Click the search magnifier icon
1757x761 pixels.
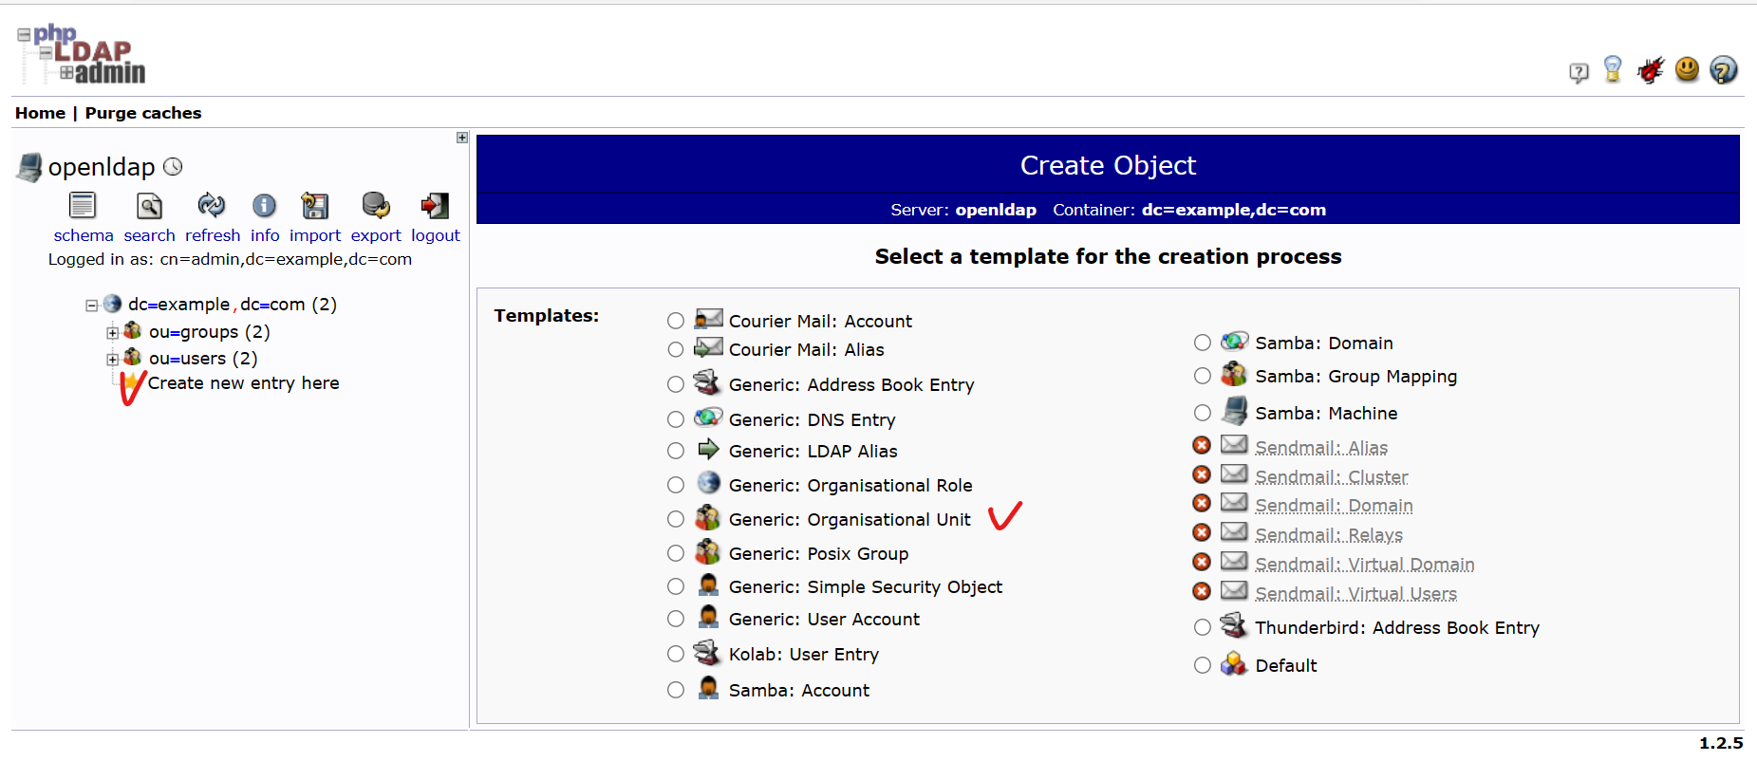coord(149,205)
